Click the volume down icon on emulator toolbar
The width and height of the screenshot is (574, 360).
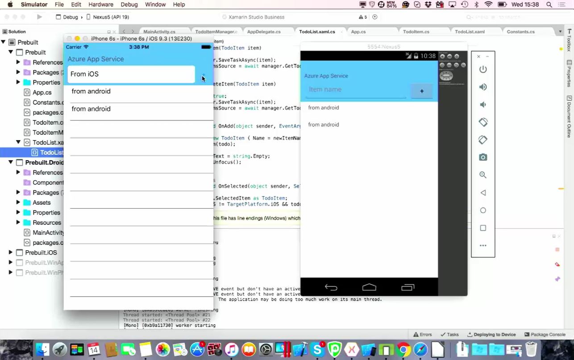tap(483, 105)
